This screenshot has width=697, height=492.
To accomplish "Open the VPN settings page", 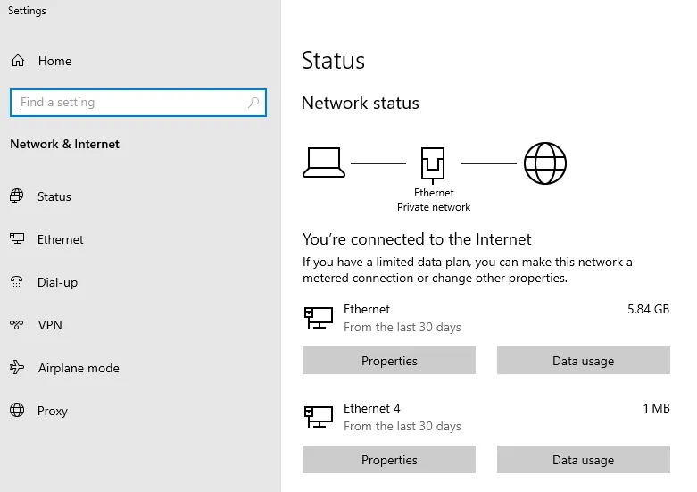I will (50, 325).
